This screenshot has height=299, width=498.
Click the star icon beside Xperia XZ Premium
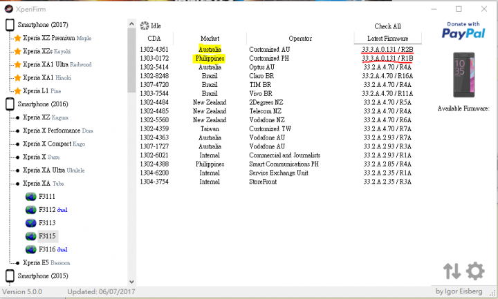(x=18, y=38)
